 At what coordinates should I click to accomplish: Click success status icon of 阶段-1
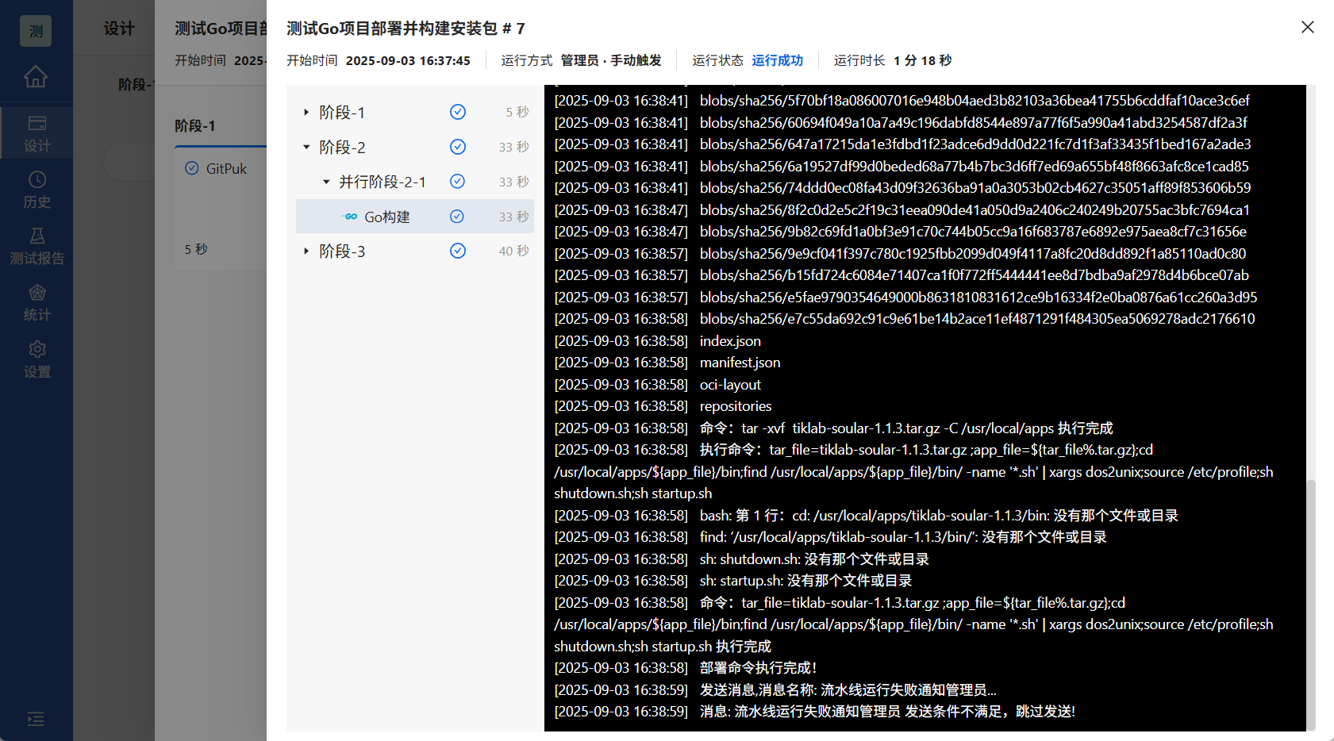[x=458, y=112]
